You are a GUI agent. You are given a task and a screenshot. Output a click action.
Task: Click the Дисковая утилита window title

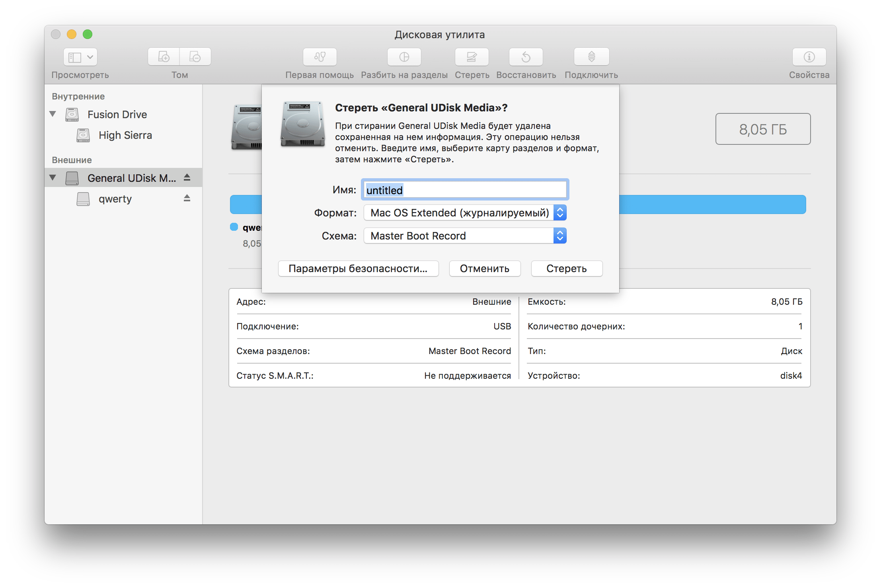[x=440, y=35]
